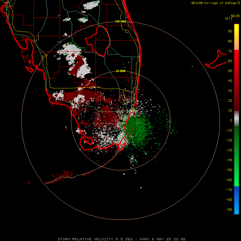Viewport: 241px width, 241px height.
Task: Click the 80 value on the velocity scale
Action: [230, 41]
